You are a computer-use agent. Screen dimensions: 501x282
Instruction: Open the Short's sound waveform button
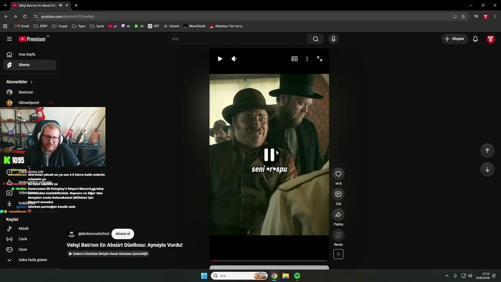pos(339,254)
